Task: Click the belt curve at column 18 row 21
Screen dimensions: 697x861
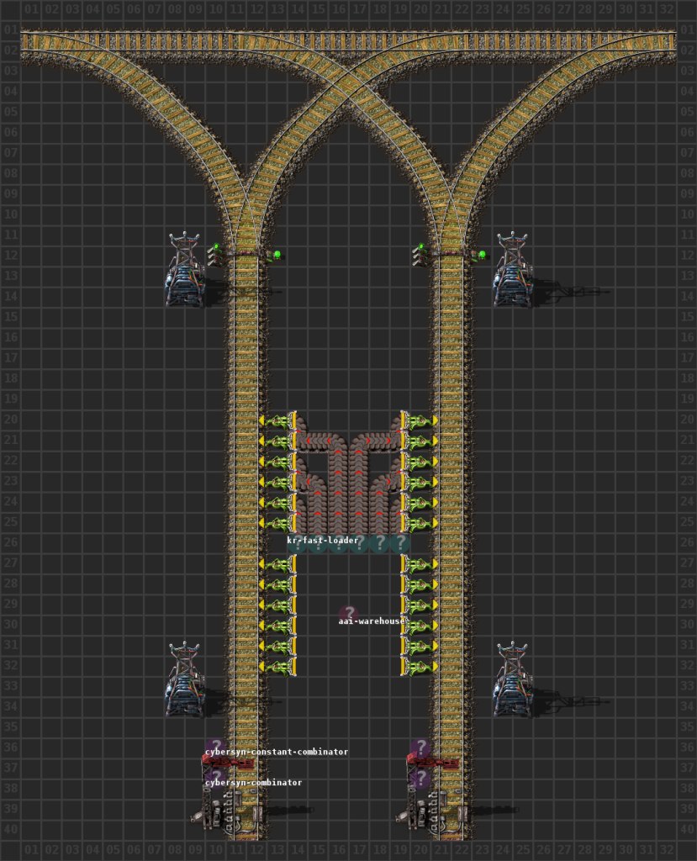Action: pos(379,441)
